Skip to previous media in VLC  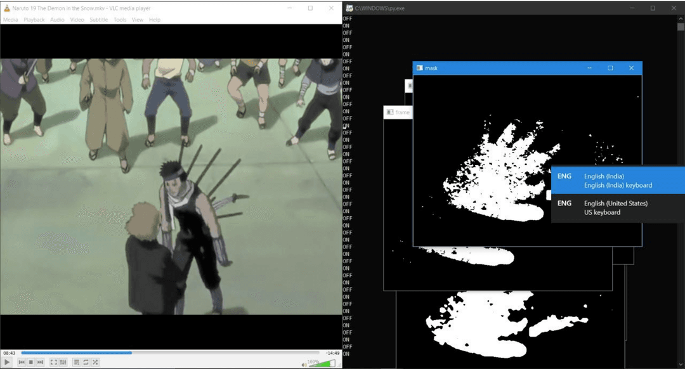(22, 362)
